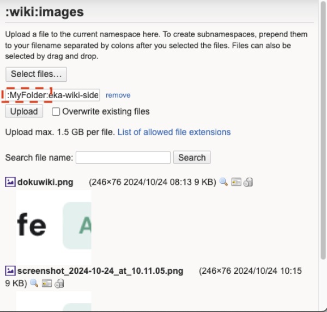Delete dokuwiki.png using its trash icon

[248, 182]
